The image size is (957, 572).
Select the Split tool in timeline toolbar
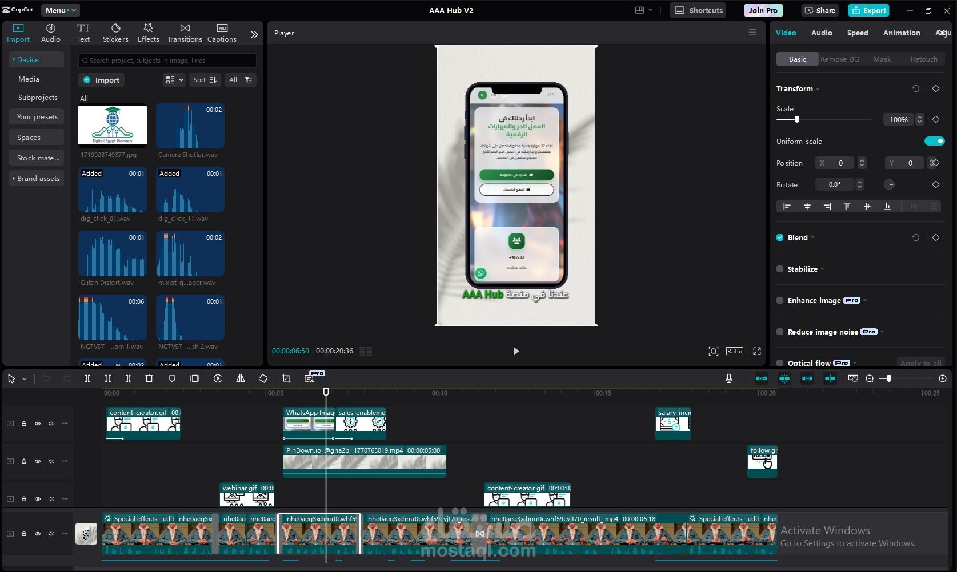87,378
